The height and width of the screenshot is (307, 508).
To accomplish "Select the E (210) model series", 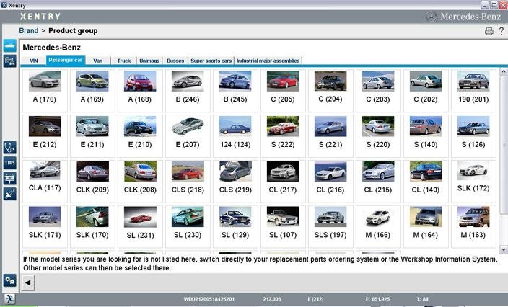I will coord(140,136).
